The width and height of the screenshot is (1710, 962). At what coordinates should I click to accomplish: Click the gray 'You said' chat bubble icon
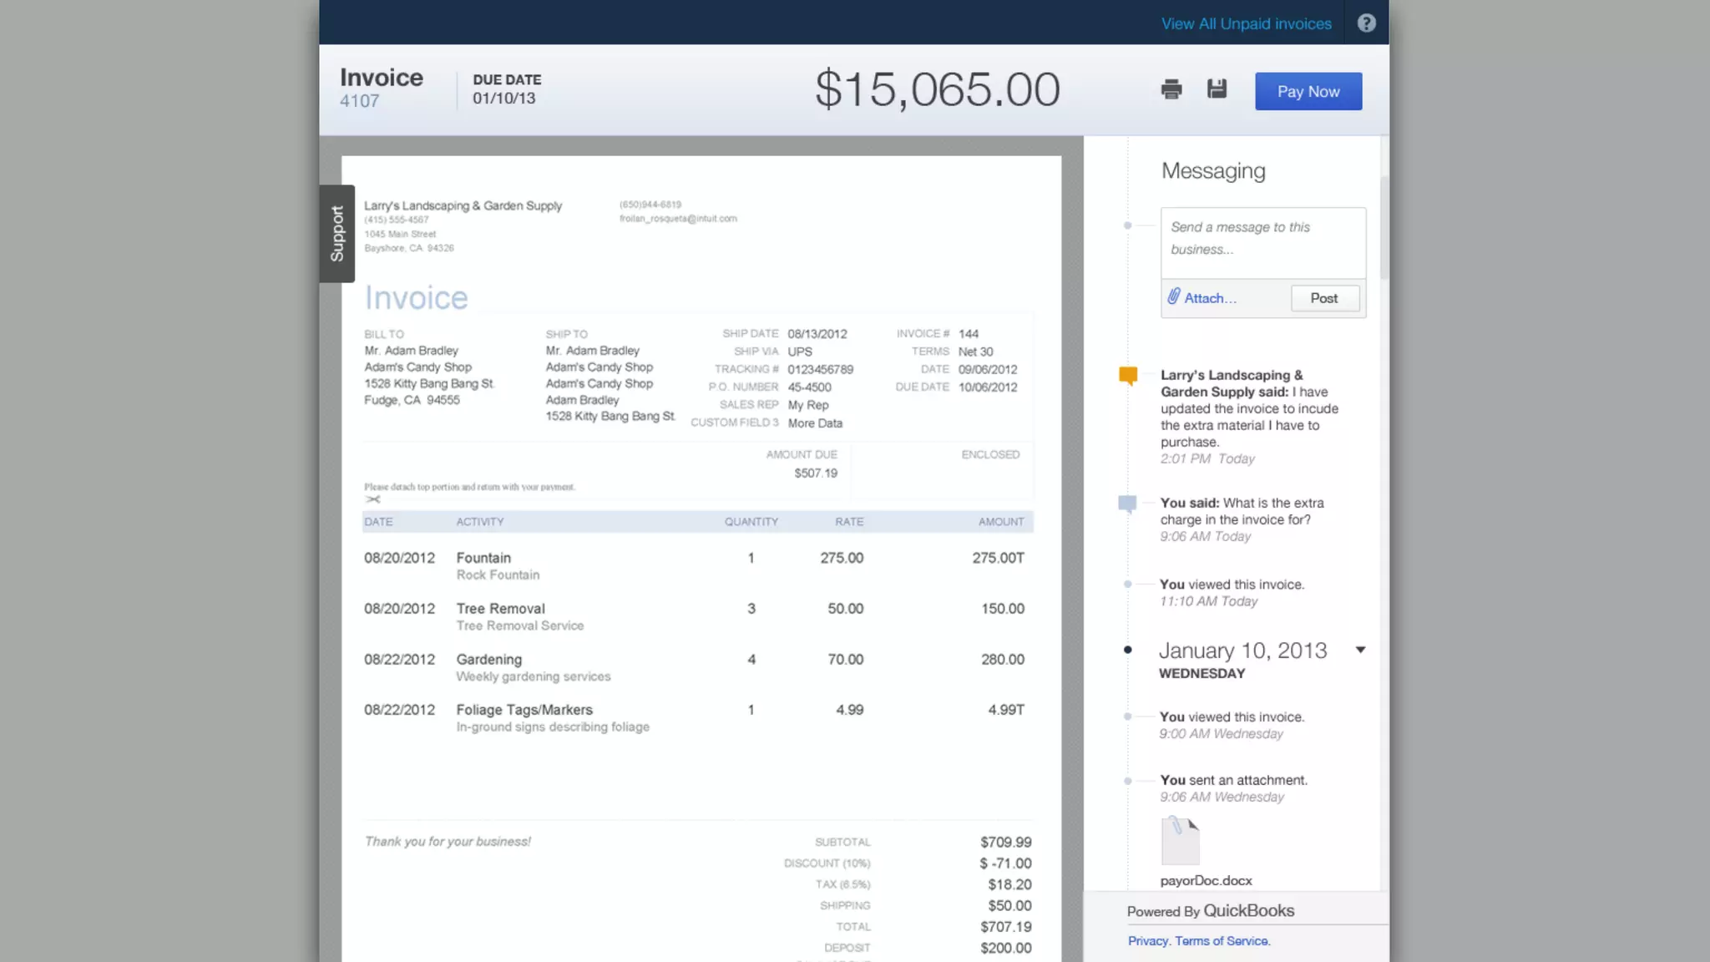(x=1127, y=504)
